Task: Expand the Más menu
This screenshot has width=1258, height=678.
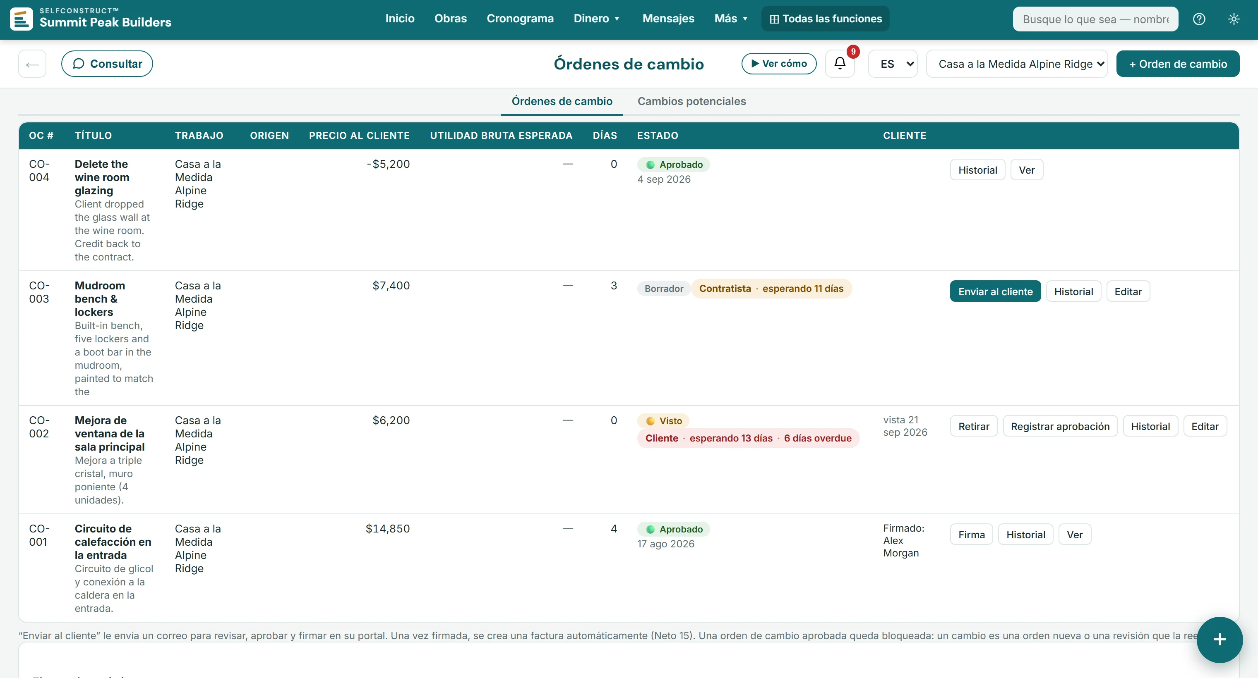Action: tap(731, 19)
